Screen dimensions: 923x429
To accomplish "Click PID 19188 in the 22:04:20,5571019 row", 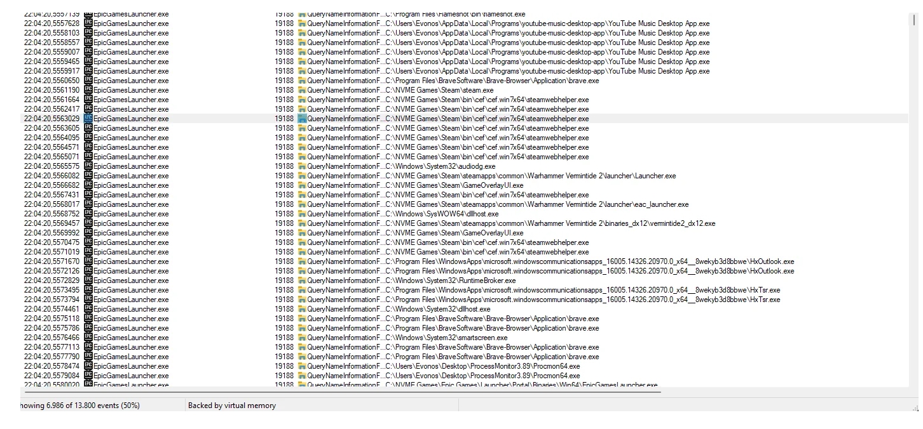I will tap(284, 252).
